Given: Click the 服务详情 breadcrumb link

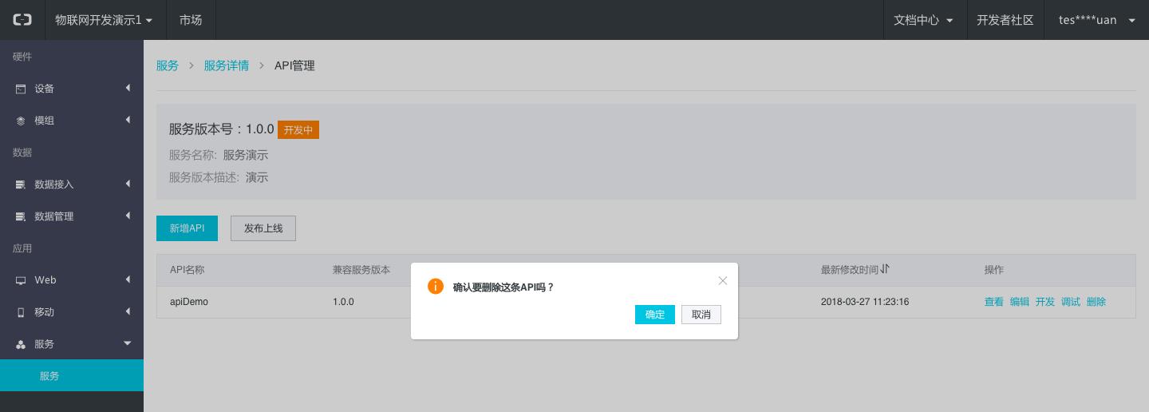Looking at the screenshot, I should (227, 65).
